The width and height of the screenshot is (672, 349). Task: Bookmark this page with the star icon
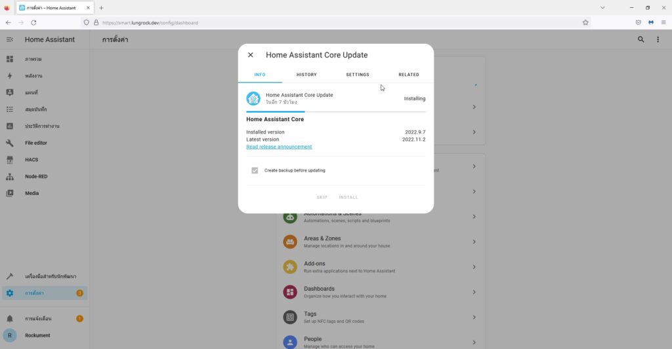[585, 23]
